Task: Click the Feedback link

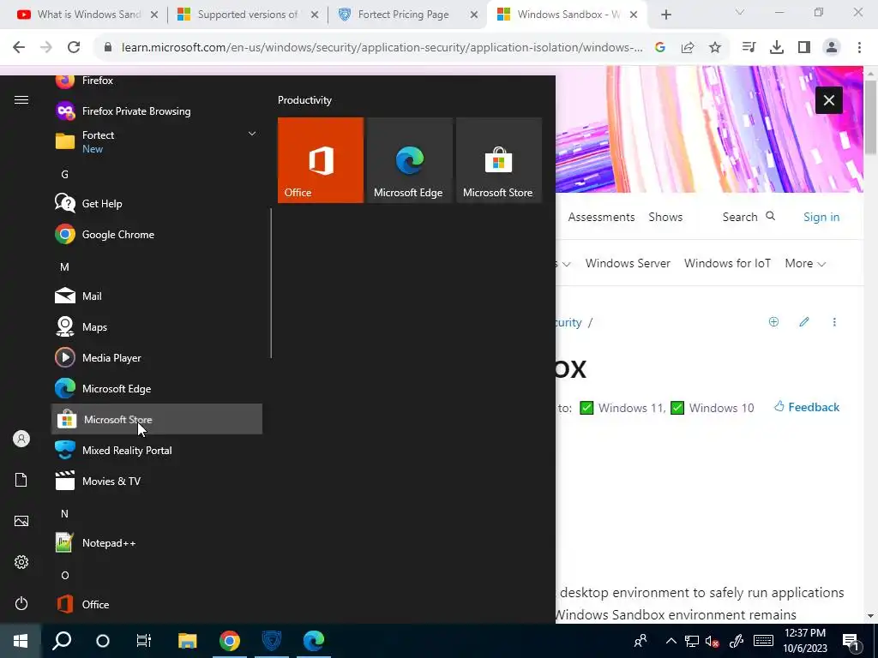Action: [807, 407]
